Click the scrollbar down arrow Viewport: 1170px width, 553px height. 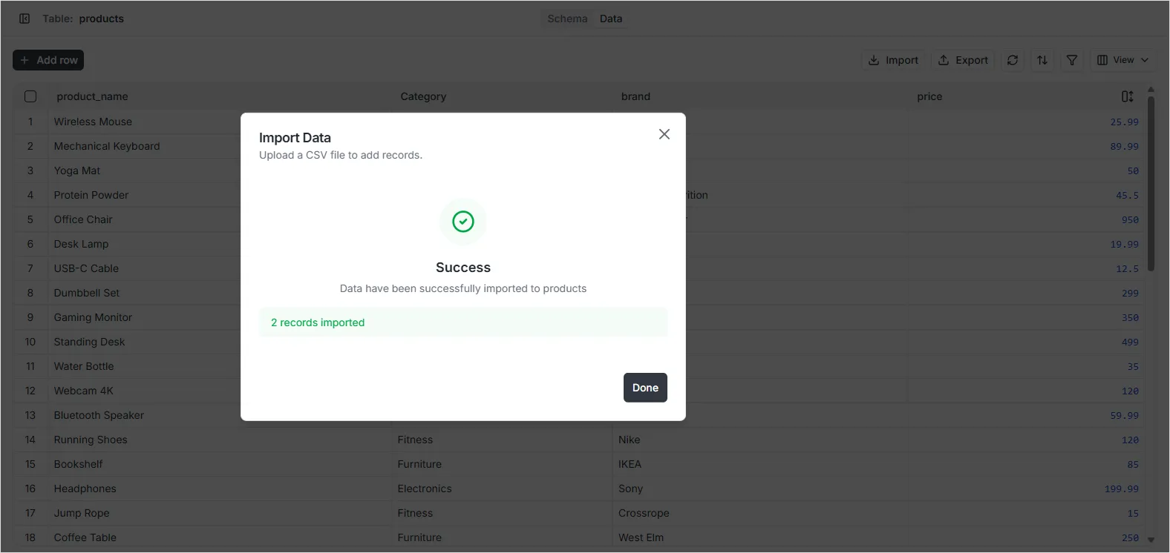(x=1151, y=540)
